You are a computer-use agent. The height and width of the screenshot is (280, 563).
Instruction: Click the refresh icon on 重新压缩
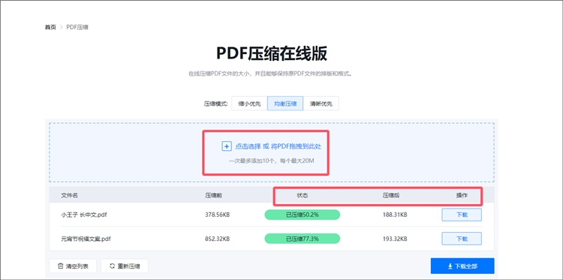click(112, 266)
